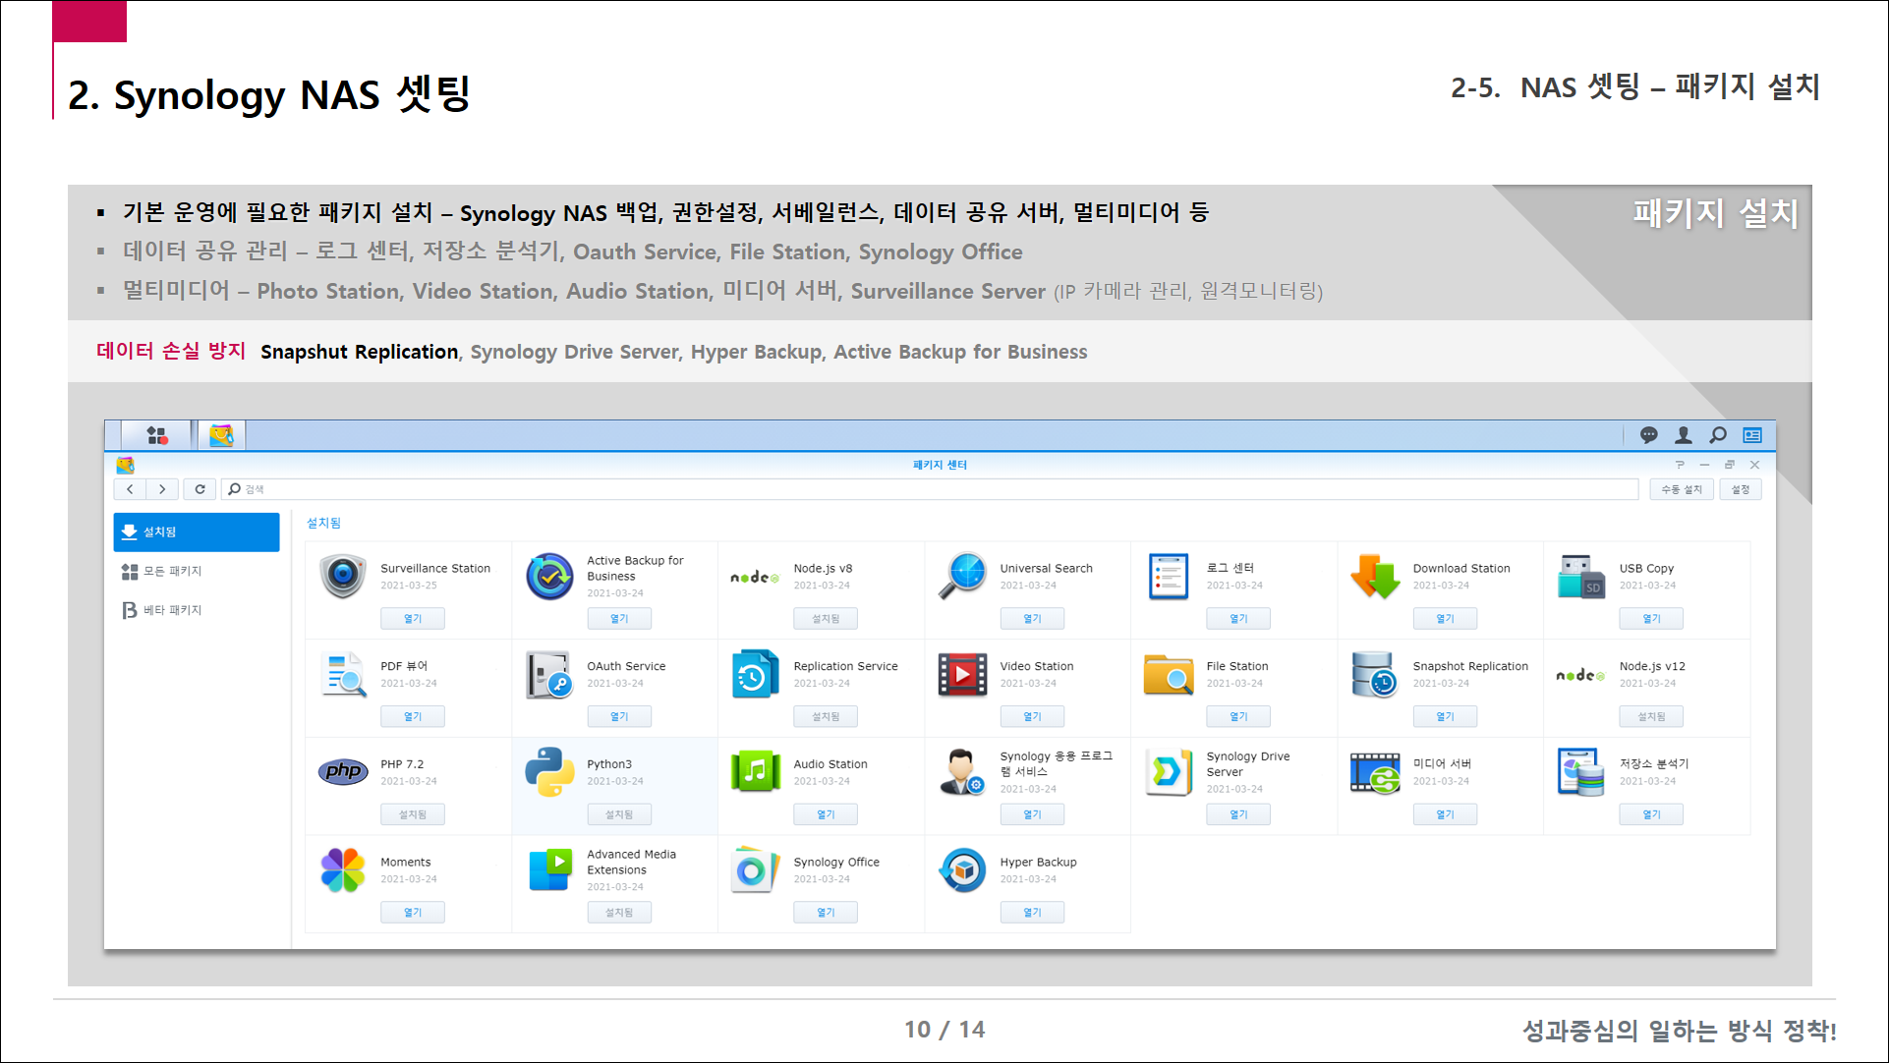Click the Video Station film icon

click(962, 674)
